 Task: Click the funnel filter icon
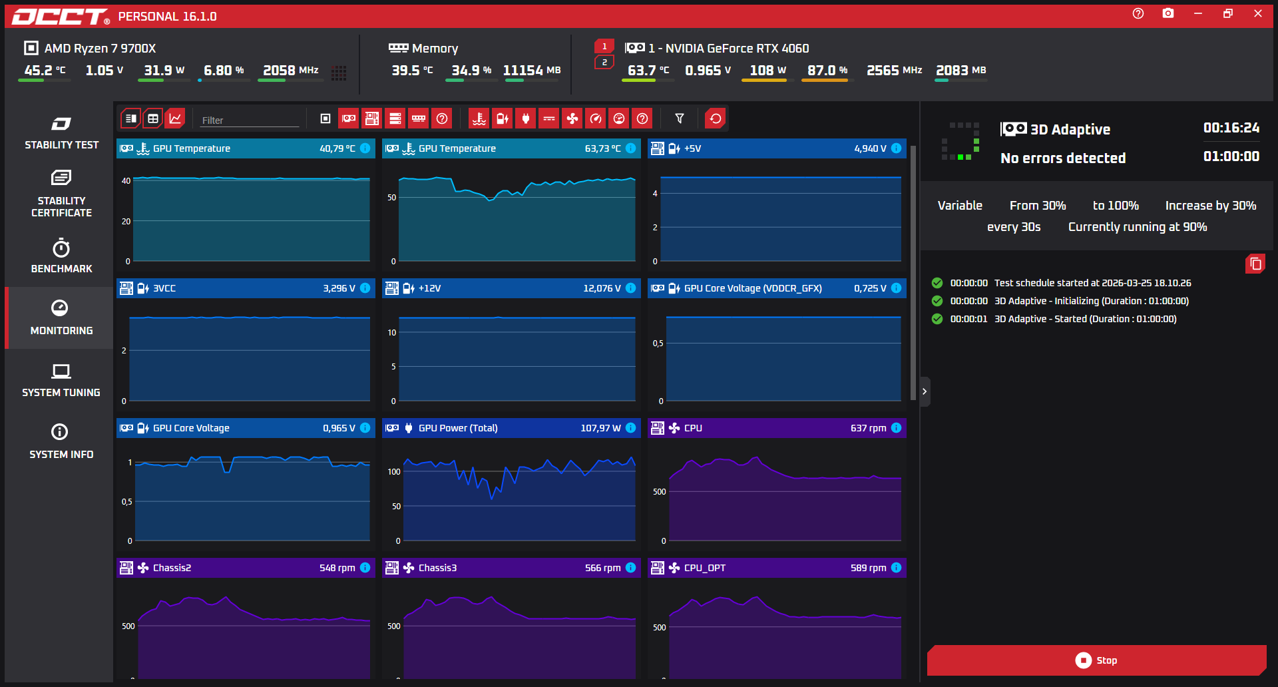point(680,118)
